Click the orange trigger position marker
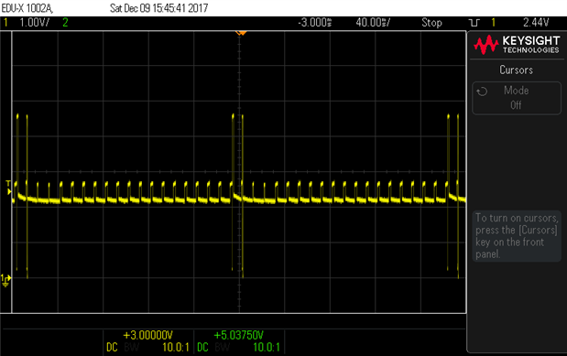Viewport: 567px width, 356px height. [x=241, y=33]
